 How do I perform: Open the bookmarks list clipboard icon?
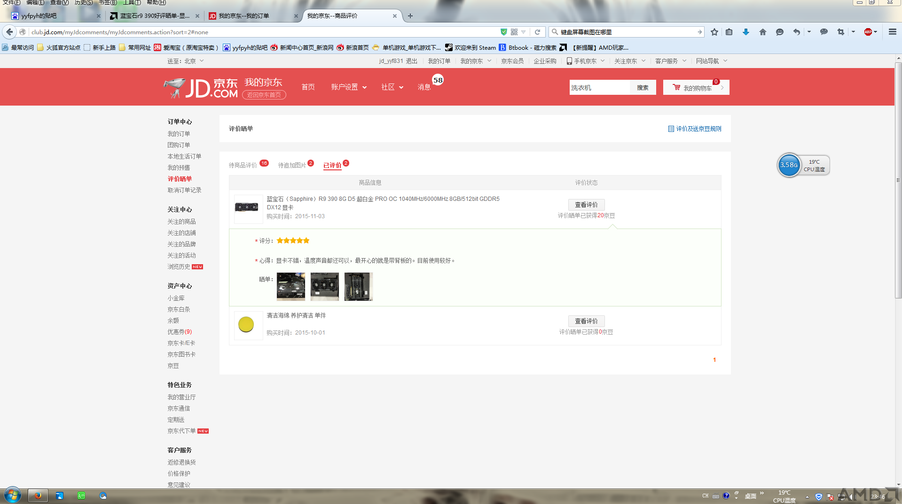[729, 32]
